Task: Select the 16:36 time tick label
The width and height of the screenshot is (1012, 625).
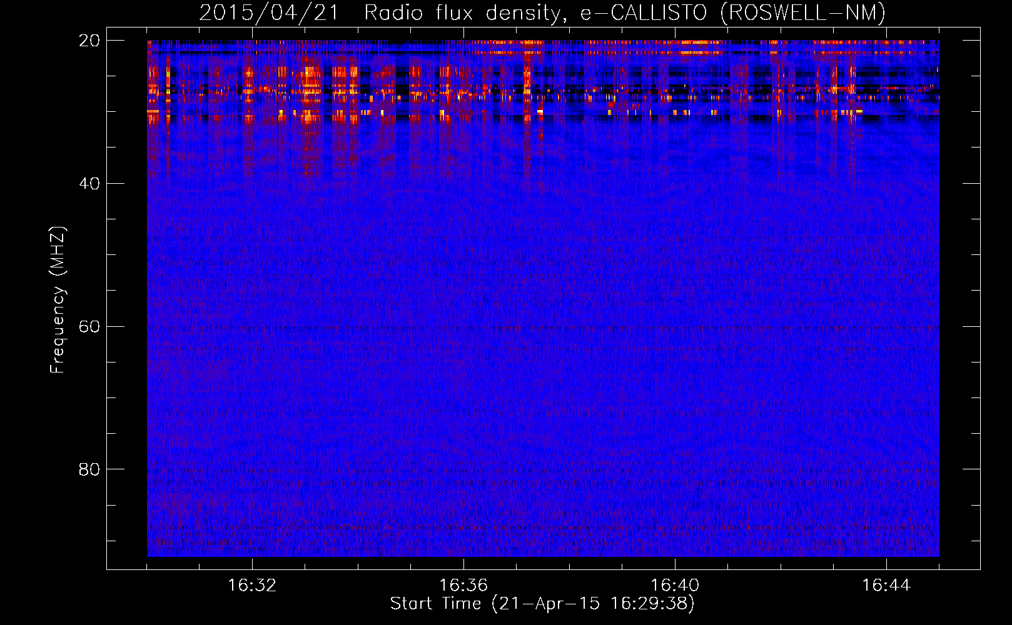Action: [x=463, y=585]
